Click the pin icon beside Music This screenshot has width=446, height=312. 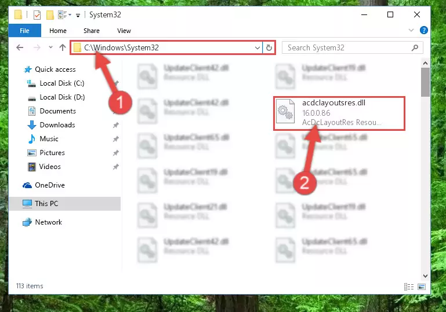click(115, 139)
